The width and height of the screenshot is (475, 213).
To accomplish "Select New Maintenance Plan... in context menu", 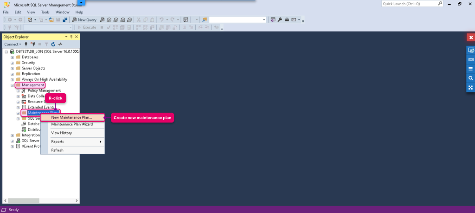I will 73,117.
